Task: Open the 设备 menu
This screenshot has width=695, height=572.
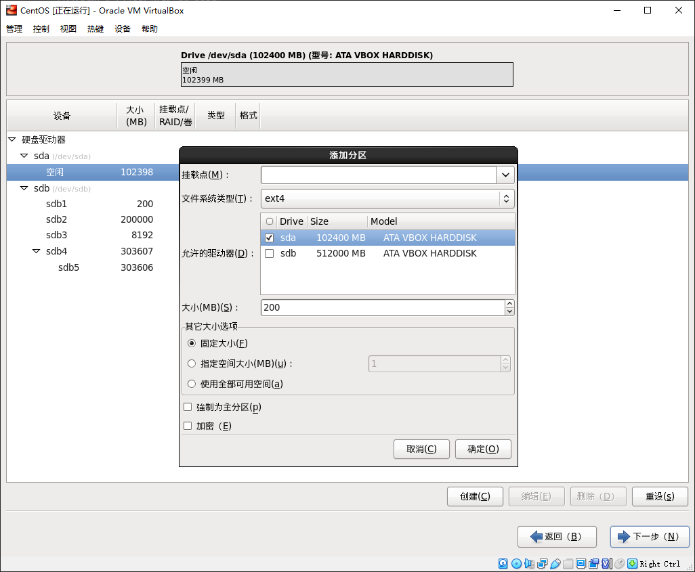Action: pos(123,29)
